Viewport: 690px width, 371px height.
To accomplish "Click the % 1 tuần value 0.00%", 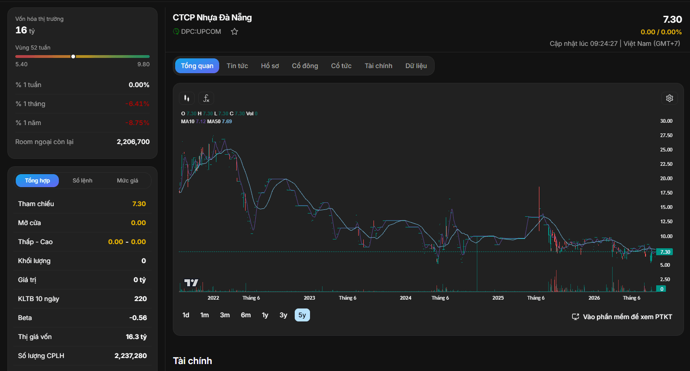I will (x=139, y=85).
